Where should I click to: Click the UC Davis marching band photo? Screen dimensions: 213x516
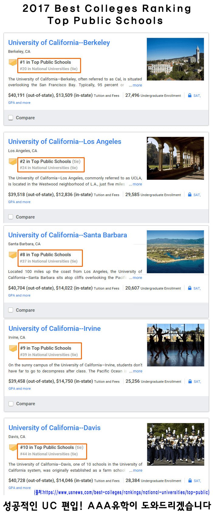coord(175,444)
